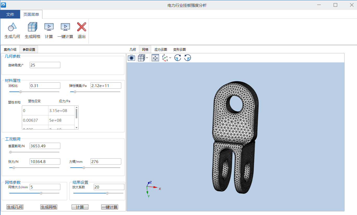Image resolution: width=357 pixels, height=215 pixels.
Task: Click the bottom 计算 button
Action: [80, 207]
